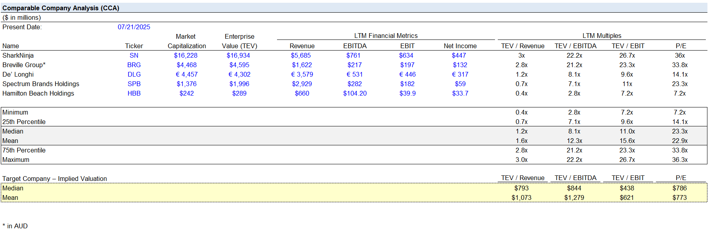The image size is (711, 235).
Task: Click the median TEV/EBIT statistic 11.0x
Action: pos(627,131)
